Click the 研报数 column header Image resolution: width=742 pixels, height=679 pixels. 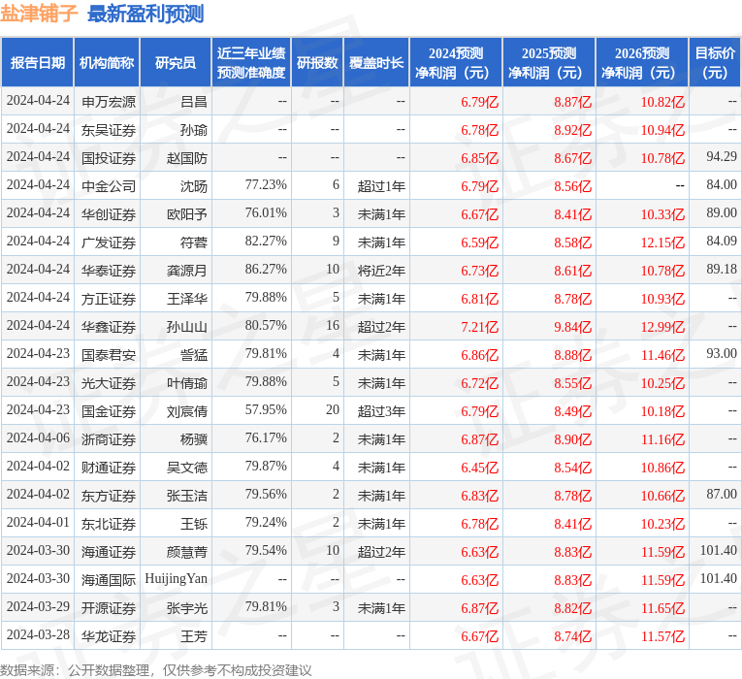317,62
